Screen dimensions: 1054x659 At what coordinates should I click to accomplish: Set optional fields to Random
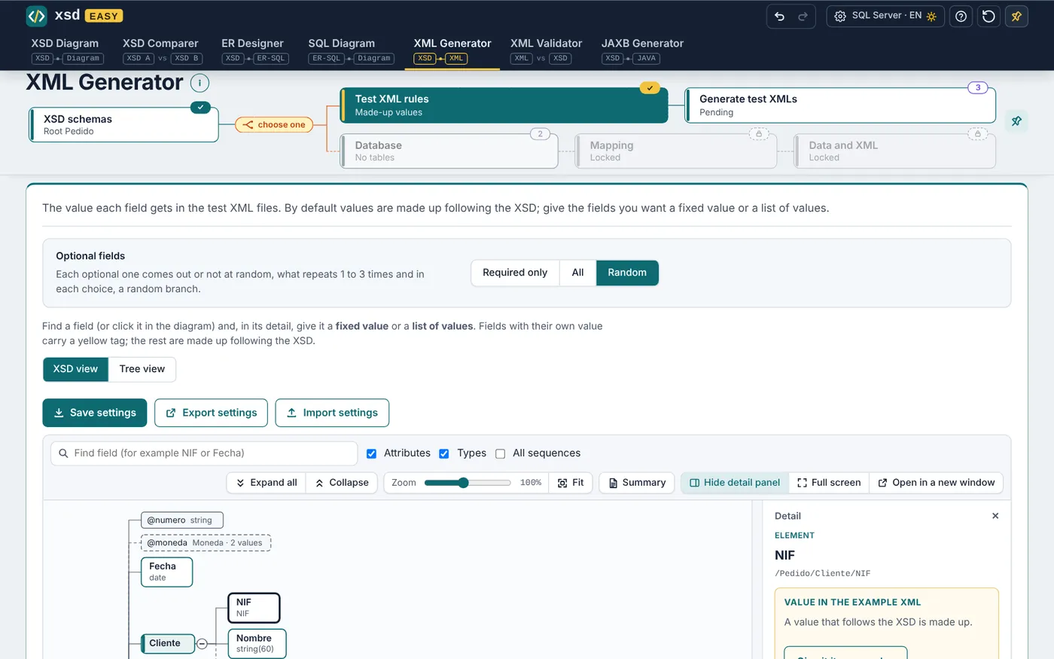click(627, 273)
